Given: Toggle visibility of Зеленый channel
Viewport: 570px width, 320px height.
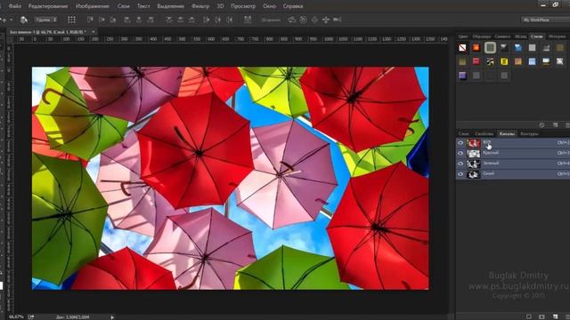Looking at the screenshot, I should point(460,164).
